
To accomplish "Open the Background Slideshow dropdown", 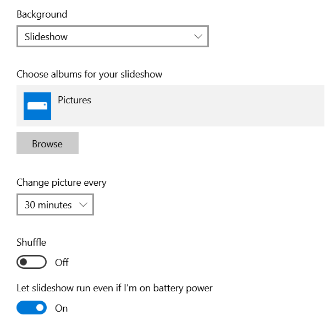I will (113, 36).
